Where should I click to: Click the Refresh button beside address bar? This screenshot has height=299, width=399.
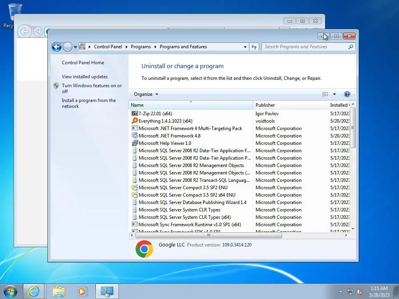(x=254, y=47)
